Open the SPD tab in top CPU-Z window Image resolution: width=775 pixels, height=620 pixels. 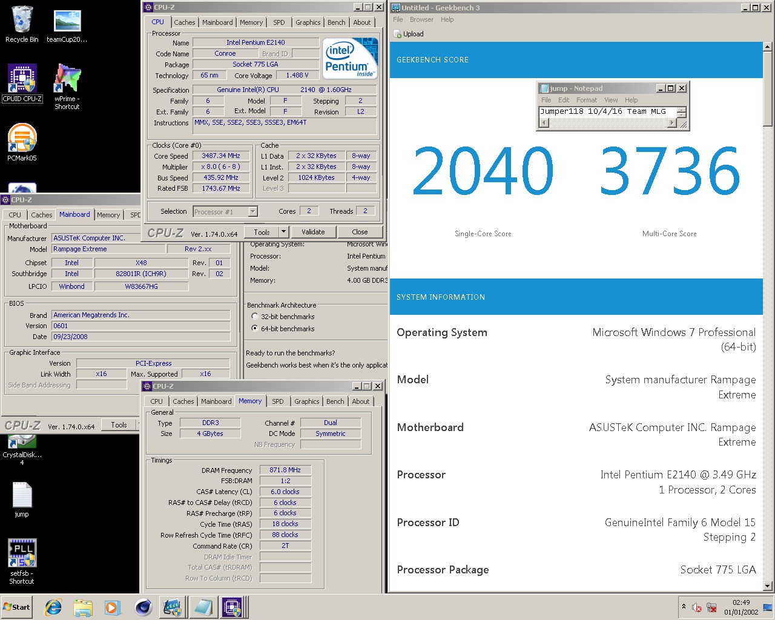[279, 22]
